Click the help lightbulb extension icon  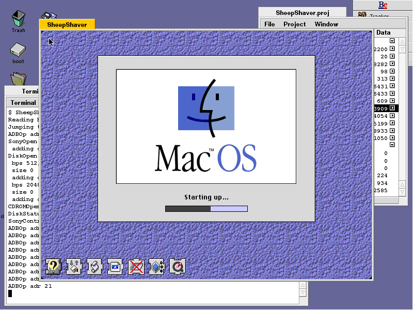(54, 266)
